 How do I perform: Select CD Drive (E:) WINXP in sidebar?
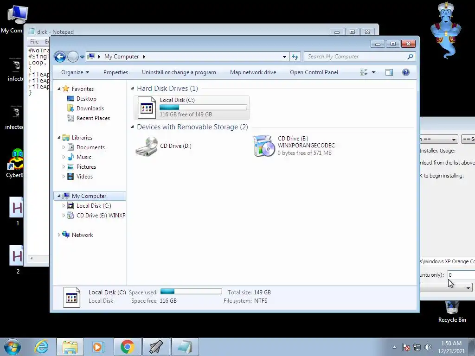[x=101, y=216]
